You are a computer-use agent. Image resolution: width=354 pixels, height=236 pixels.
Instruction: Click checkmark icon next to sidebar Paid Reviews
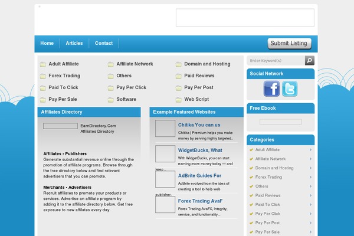pos(251,195)
